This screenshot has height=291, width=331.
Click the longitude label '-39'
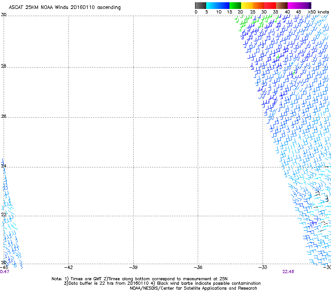(133, 267)
